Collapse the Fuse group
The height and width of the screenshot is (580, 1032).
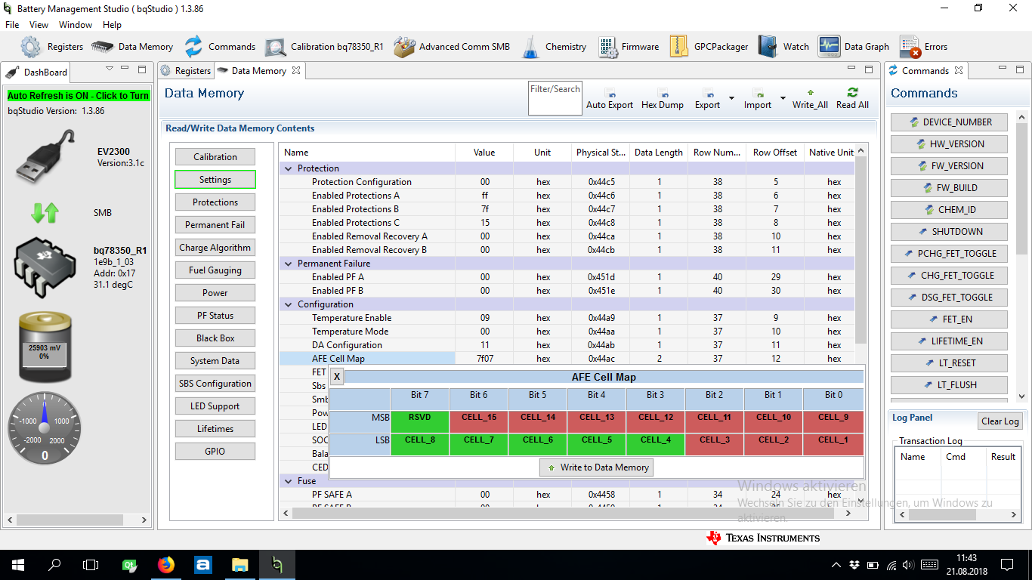tap(289, 481)
